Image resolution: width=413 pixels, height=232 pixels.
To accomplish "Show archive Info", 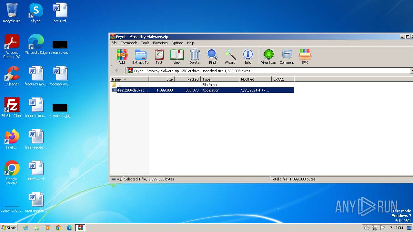I will [248, 57].
